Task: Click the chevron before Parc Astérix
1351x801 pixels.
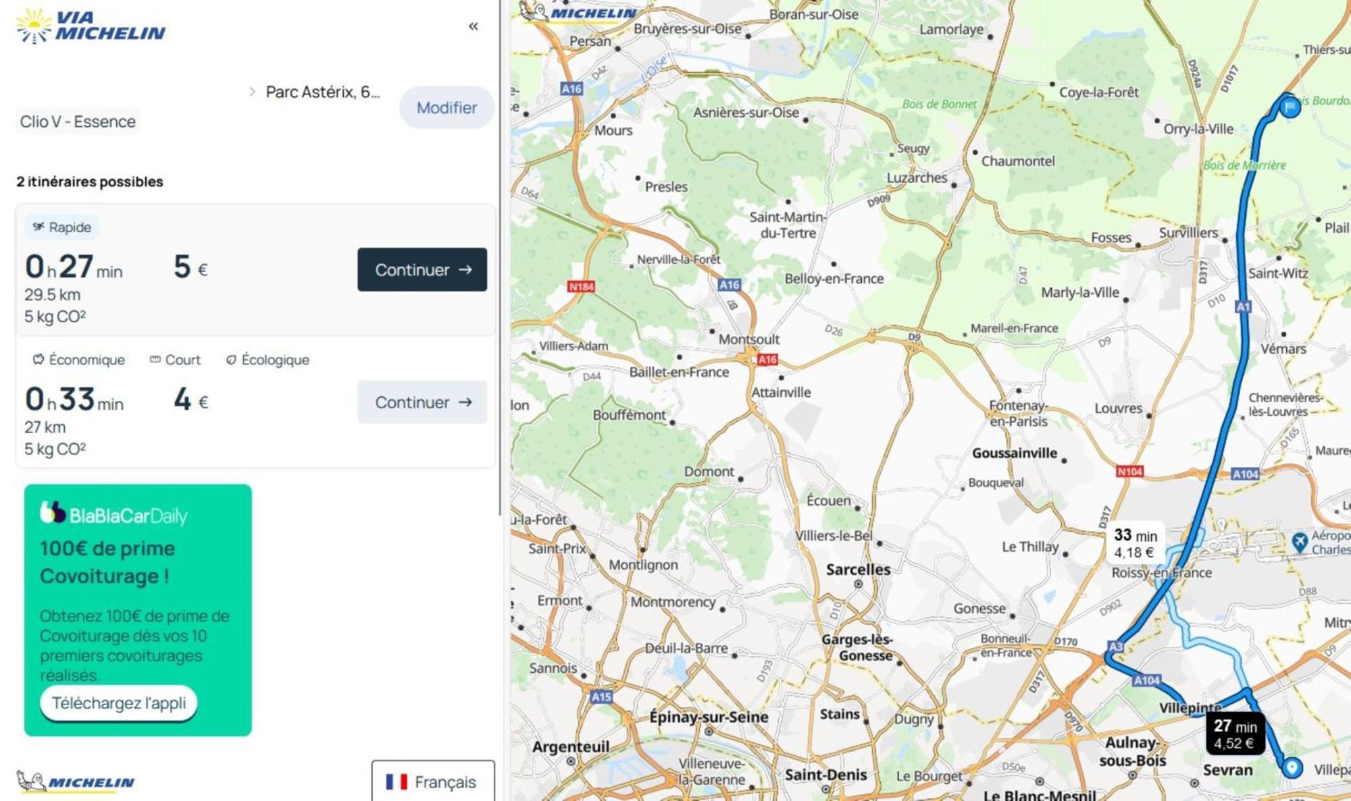Action: point(252,92)
